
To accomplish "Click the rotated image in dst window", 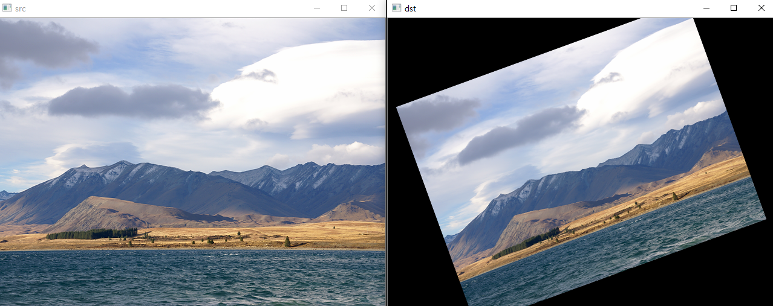I will [581, 162].
